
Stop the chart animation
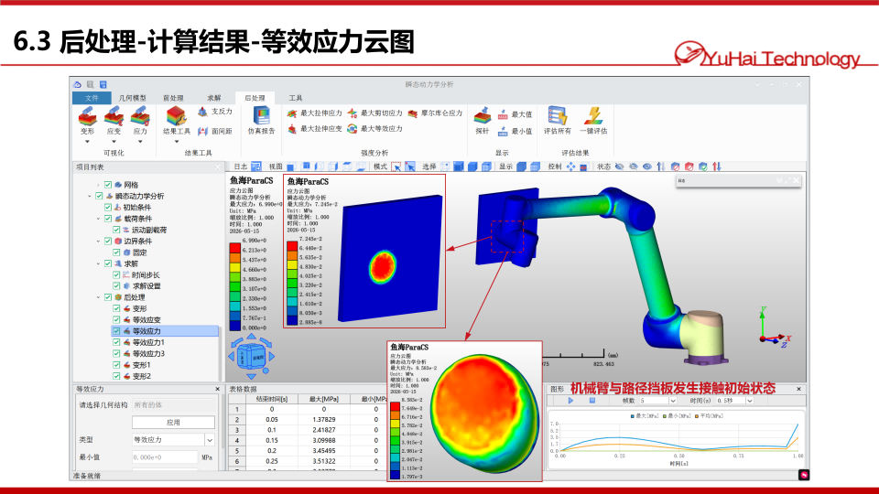tap(592, 401)
